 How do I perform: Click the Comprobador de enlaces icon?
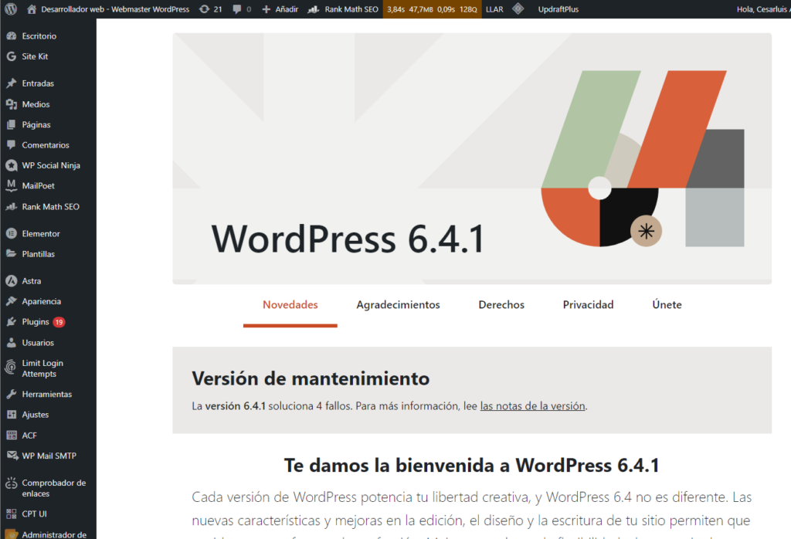(11, 483)
